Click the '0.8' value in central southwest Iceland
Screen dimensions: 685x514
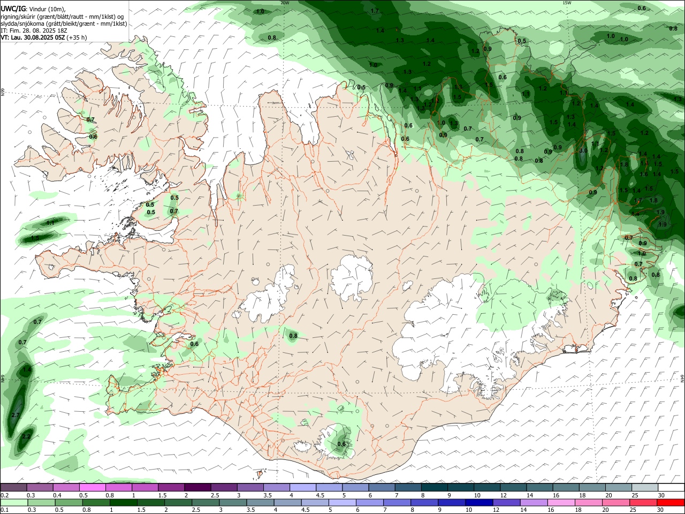(293, 336)
